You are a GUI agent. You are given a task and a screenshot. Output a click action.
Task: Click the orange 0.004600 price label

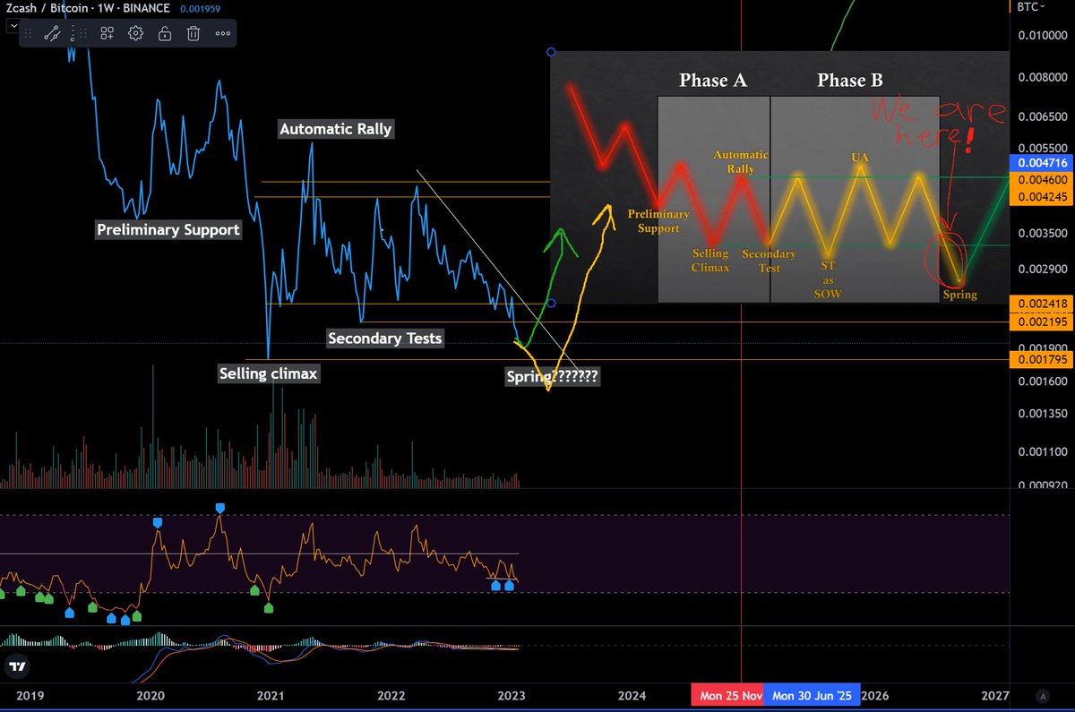click(x=1041, y=179)
